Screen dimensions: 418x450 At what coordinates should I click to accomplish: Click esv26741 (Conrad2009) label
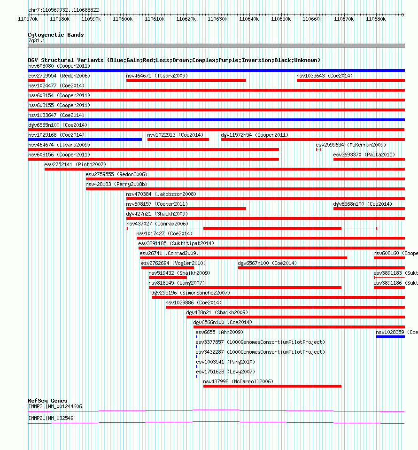tap(169, 253)
